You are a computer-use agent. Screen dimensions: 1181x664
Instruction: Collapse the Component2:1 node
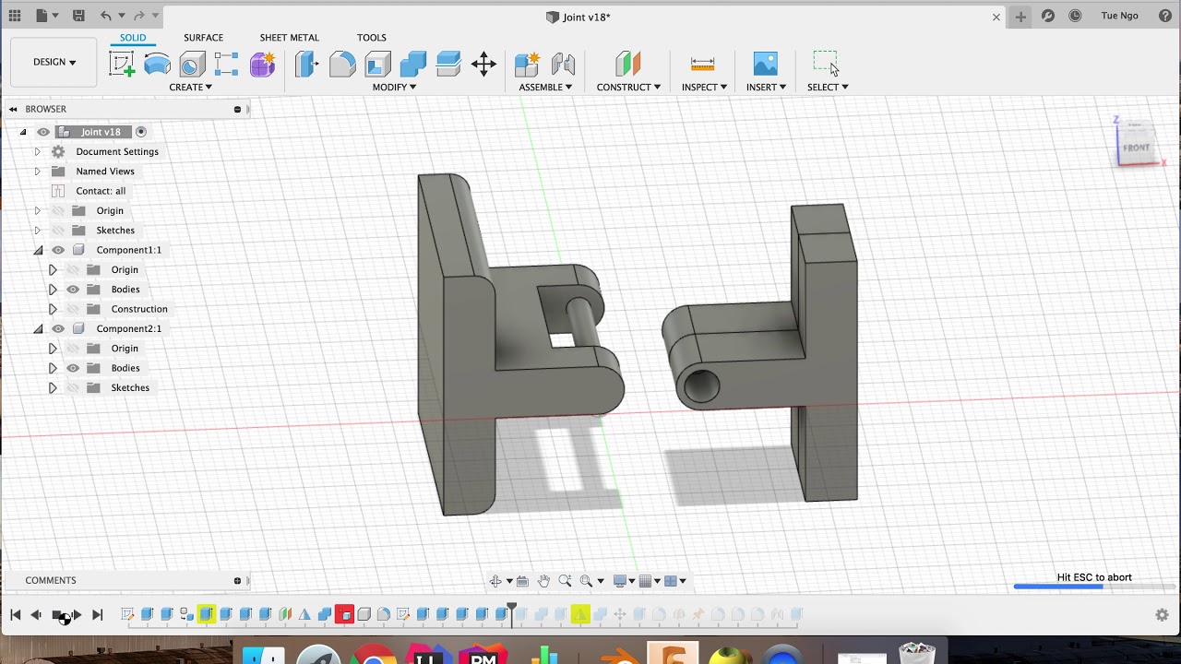(38, 328)
